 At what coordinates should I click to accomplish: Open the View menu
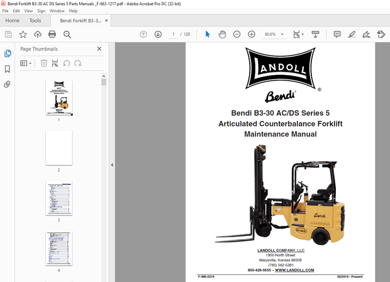point(28,11)
